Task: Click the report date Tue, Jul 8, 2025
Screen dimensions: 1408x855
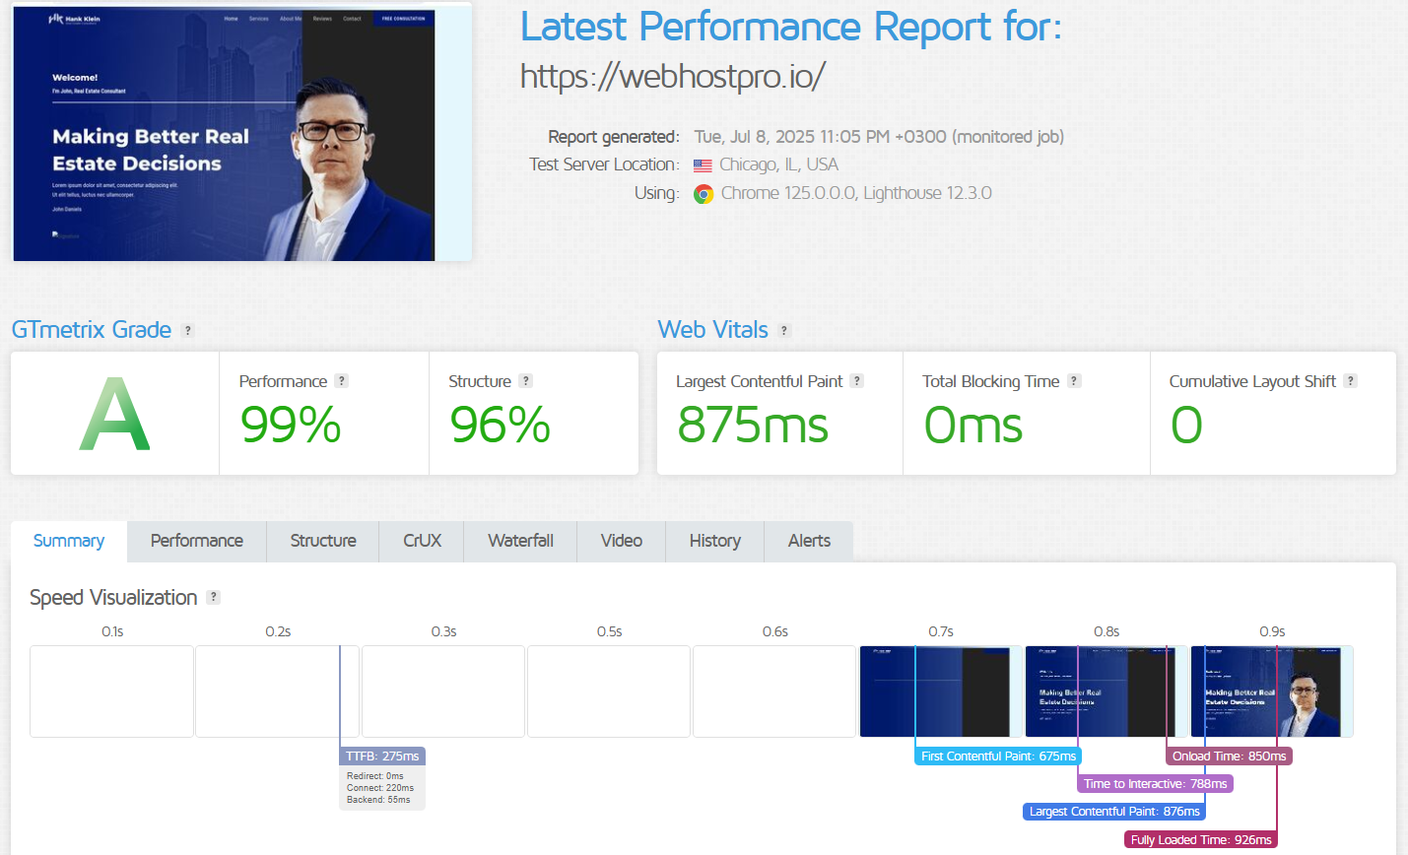Action: coord(879,137)
